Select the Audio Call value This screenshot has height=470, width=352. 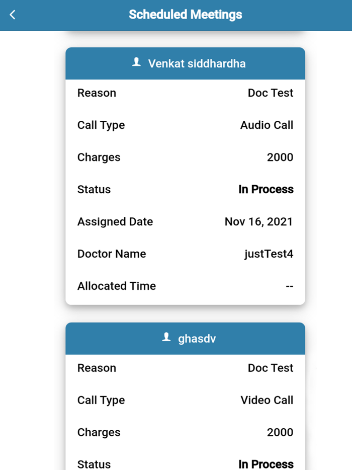tap(267, 125)
